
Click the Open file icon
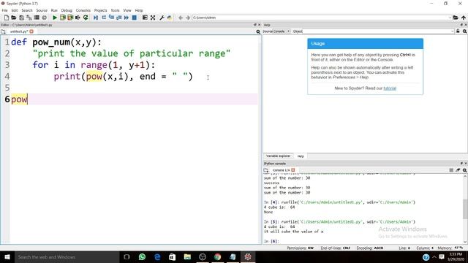point(14,18)
